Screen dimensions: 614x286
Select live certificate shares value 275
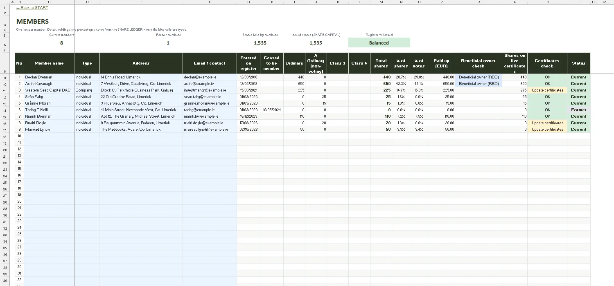[x=515, y=90]
